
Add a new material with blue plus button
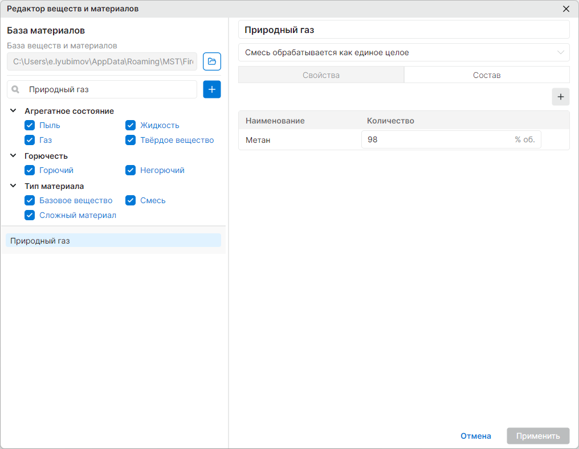coord(212,89)
